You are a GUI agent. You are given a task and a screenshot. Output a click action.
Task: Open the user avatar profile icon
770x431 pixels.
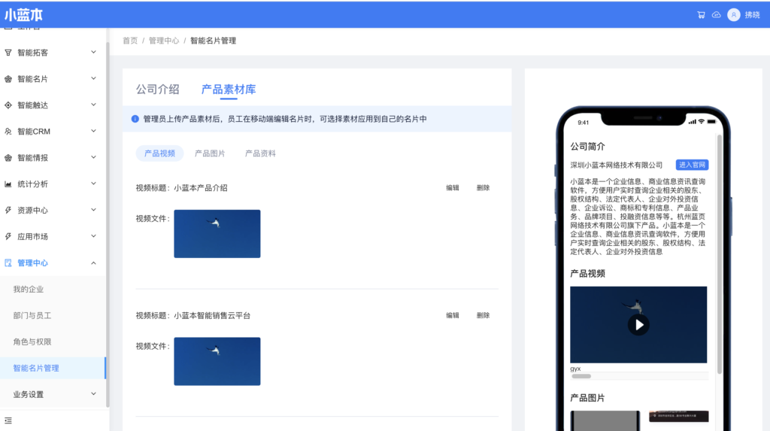pos(734,14)
